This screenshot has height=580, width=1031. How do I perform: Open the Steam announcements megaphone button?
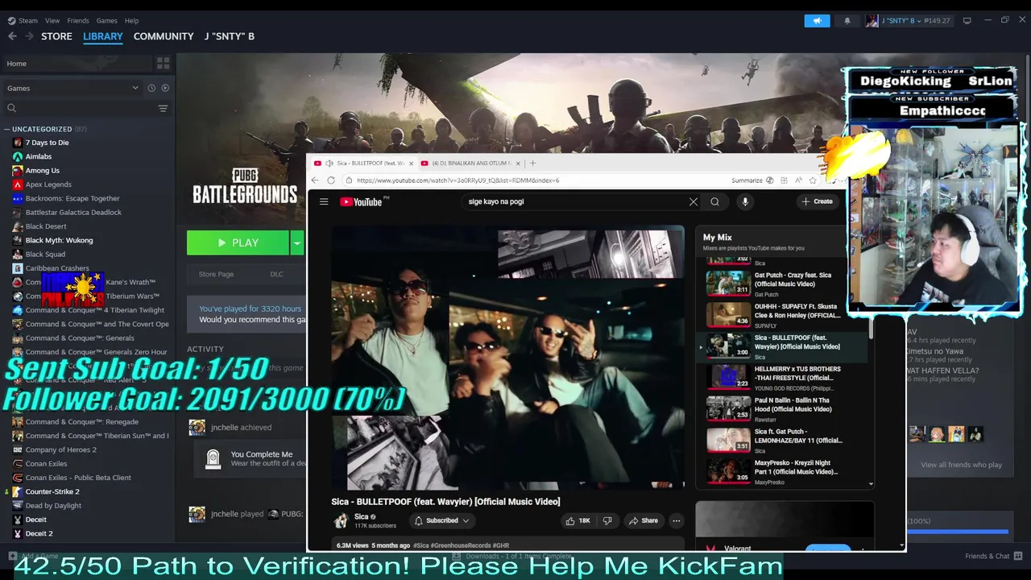[x=817, y=21]
